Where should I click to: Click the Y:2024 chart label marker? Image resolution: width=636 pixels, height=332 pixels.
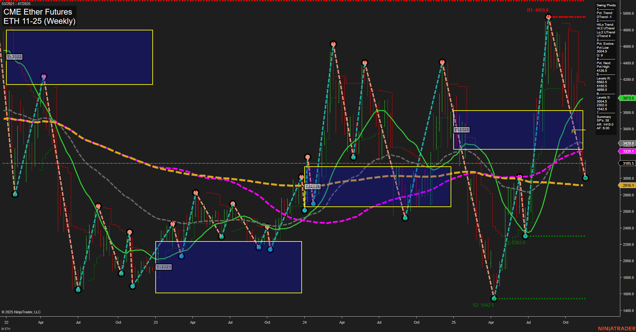point(312,187)
